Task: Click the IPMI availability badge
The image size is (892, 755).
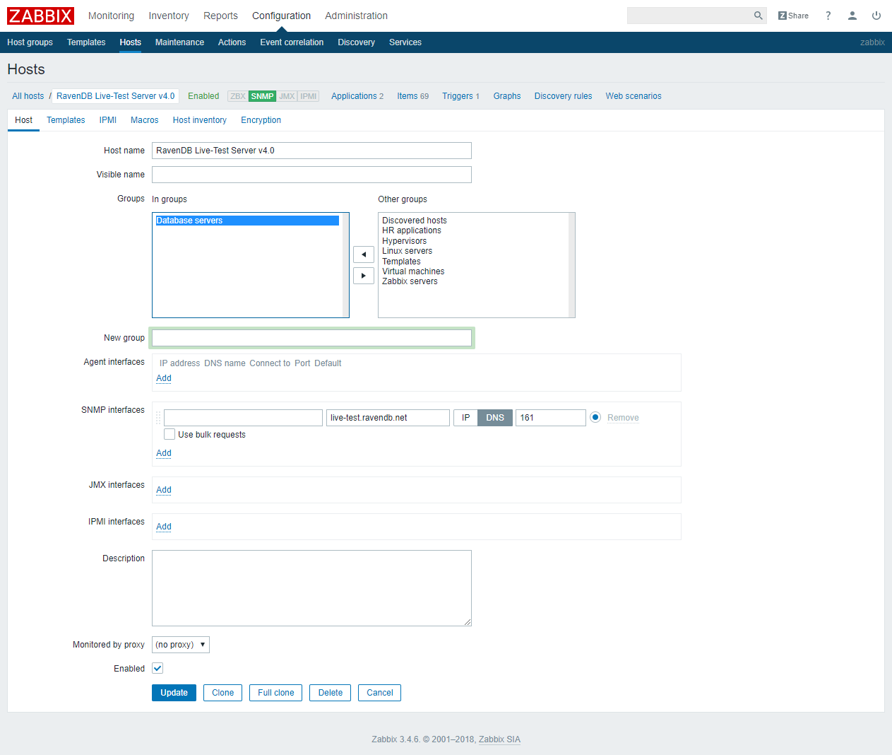Action: click(309, 96)
